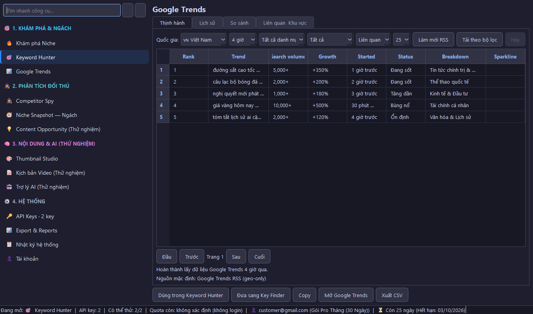The height and width of the screenshot is (314, 533).
Task: Open Competitor Spy via its detective icon
Action: [9, 101]
